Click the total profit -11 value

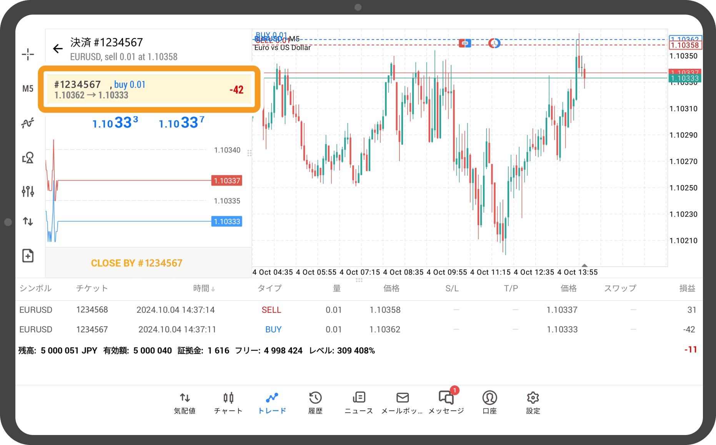(691, 350)
